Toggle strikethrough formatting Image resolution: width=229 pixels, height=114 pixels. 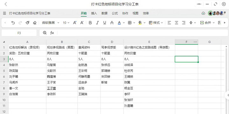click(x=112, y=23)
